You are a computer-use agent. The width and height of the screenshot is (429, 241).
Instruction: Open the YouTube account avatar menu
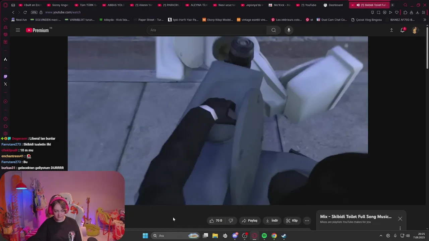pyautogui.click(x=415, y=30)
